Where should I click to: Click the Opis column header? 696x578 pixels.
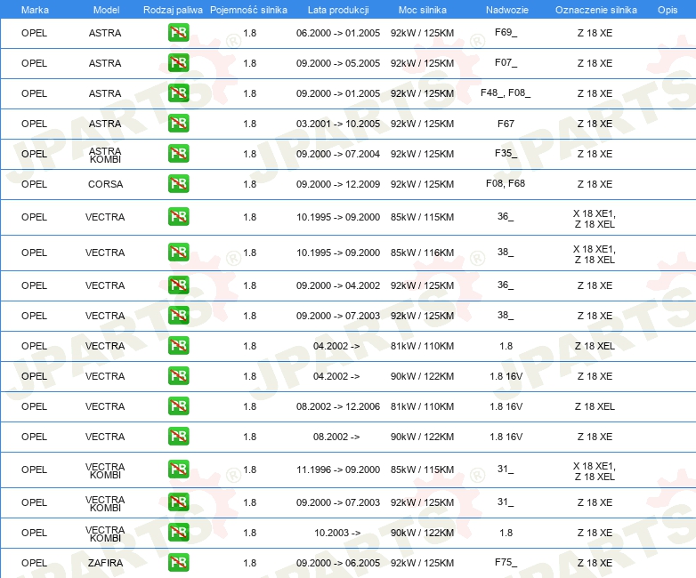click(668, 10)
